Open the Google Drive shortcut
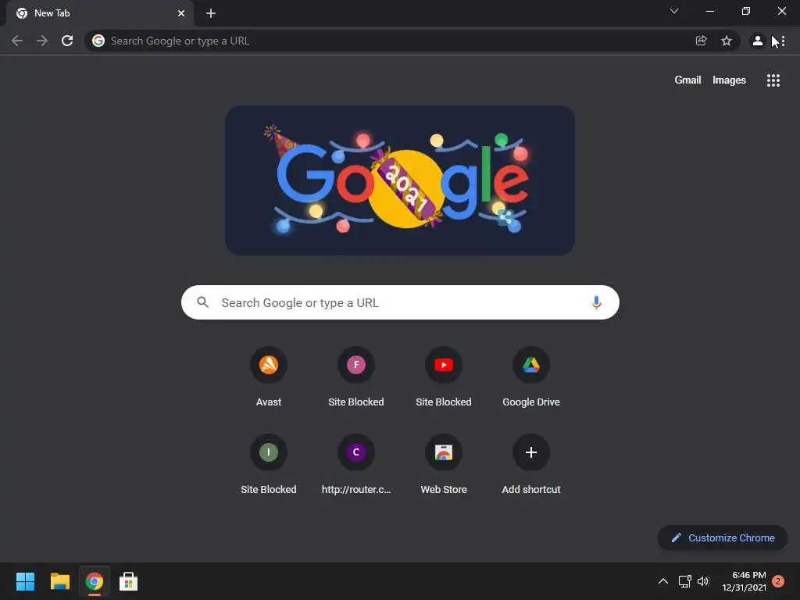 tap(531, 377)
